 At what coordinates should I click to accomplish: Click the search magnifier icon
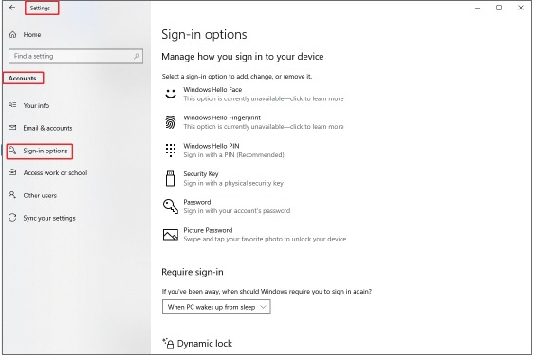137,56
